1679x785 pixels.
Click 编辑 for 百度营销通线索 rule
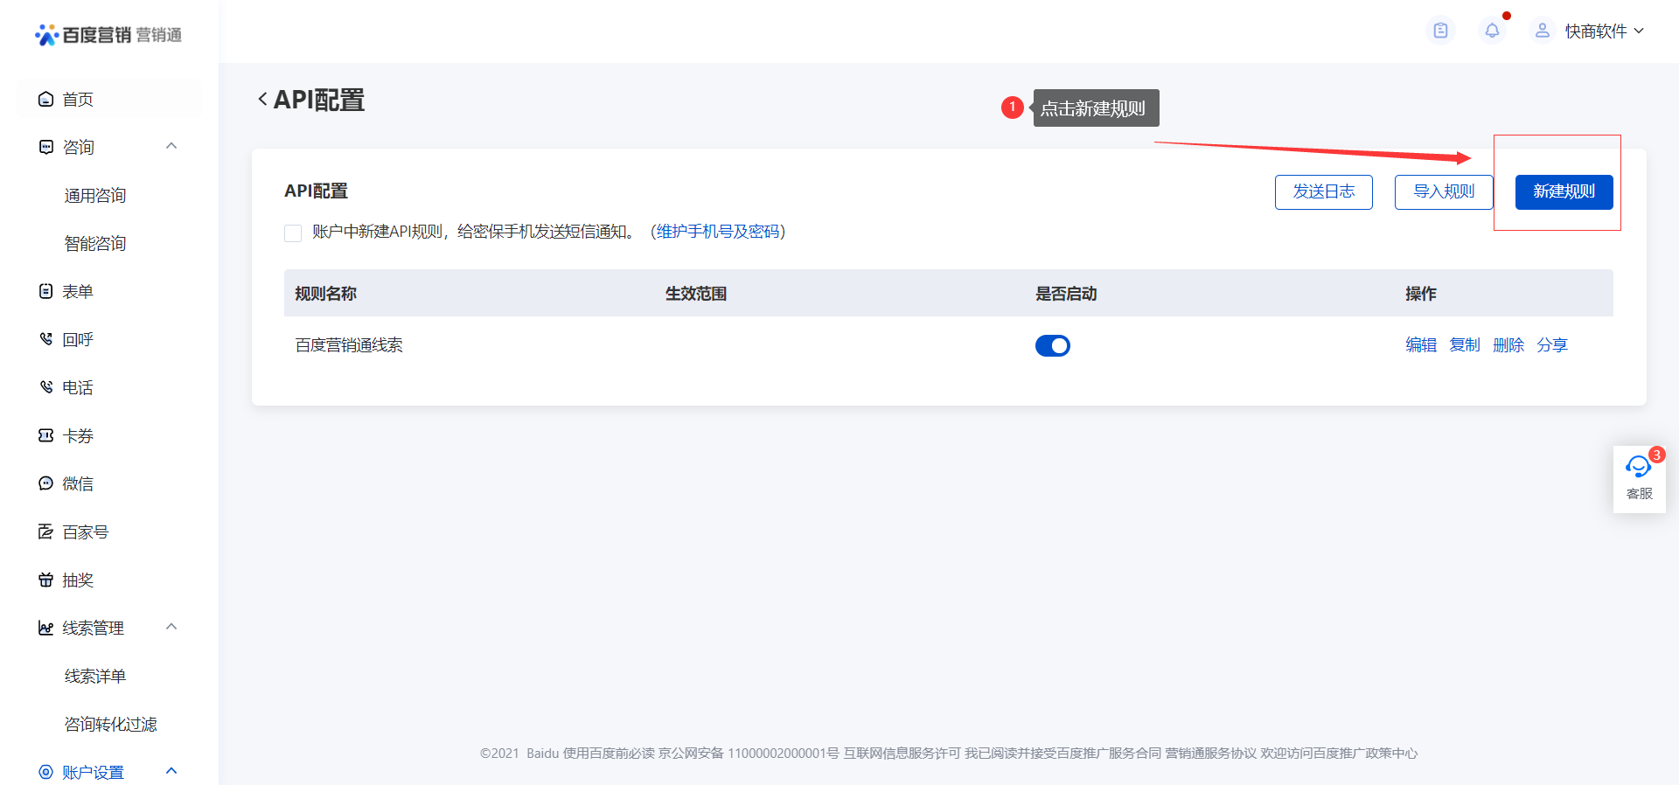1421,345
